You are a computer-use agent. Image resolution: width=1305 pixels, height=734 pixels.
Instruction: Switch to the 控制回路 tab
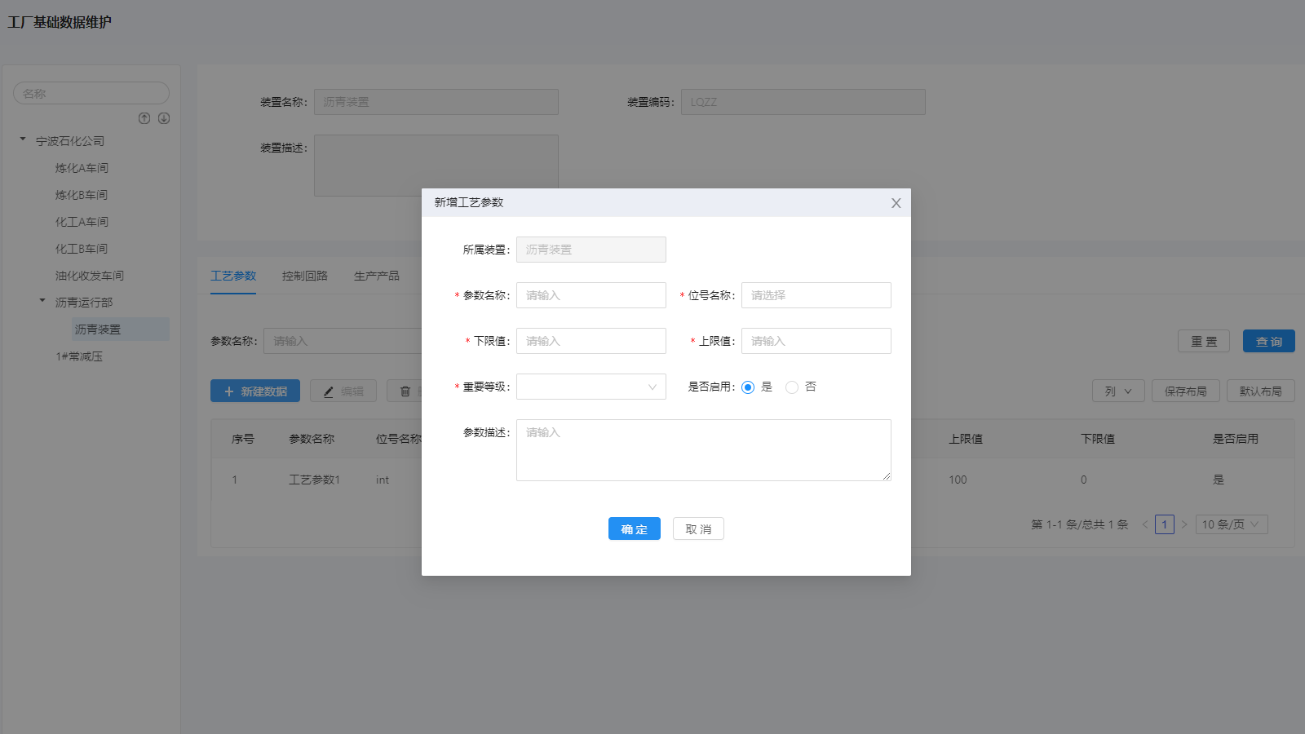[x=304, y=276]
